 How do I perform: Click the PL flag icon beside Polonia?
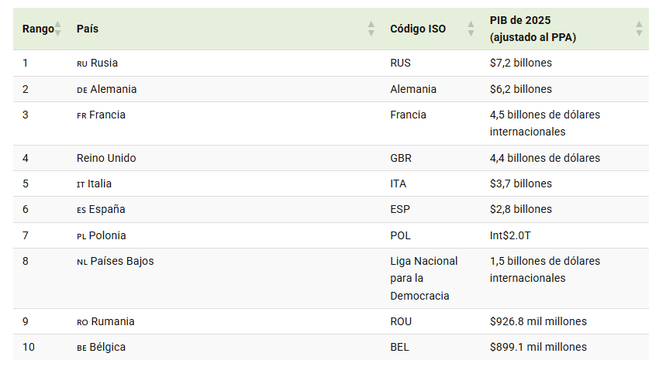[81, 236]
